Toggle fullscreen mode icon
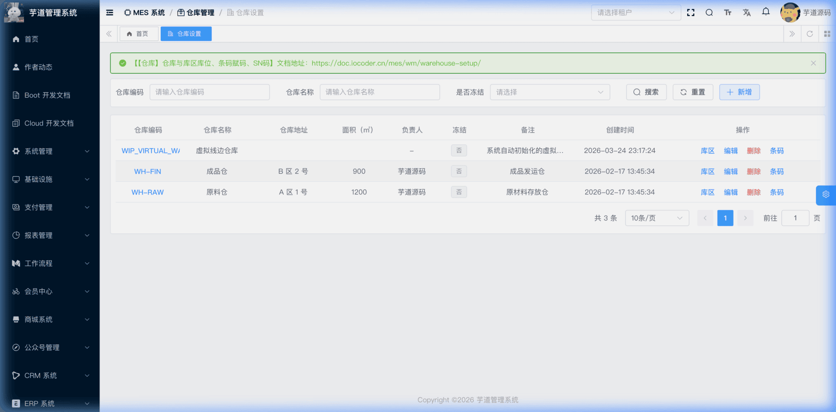 pyautogui.click(x=691, y=12)
